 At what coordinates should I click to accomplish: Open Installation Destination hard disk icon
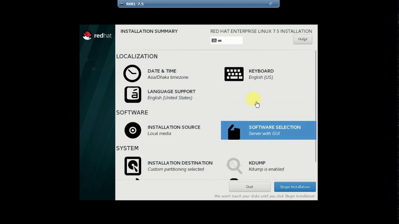pos(133,166)
